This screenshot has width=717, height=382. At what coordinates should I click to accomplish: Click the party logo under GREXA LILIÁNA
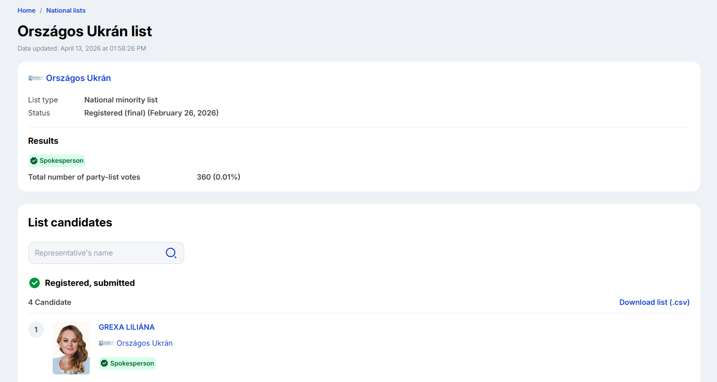coord(106,343)
